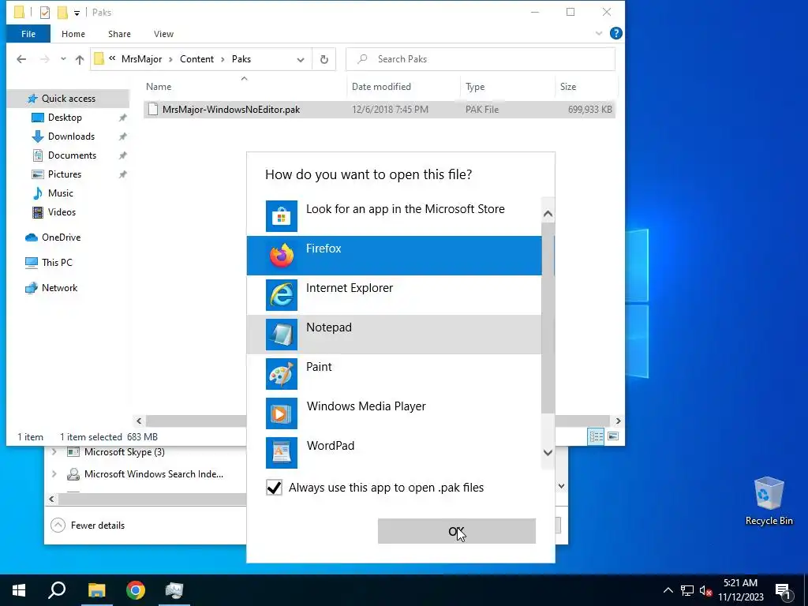808x606 pixels.
Task: Expand the address bar history dropdown
Action: (301, 60)
